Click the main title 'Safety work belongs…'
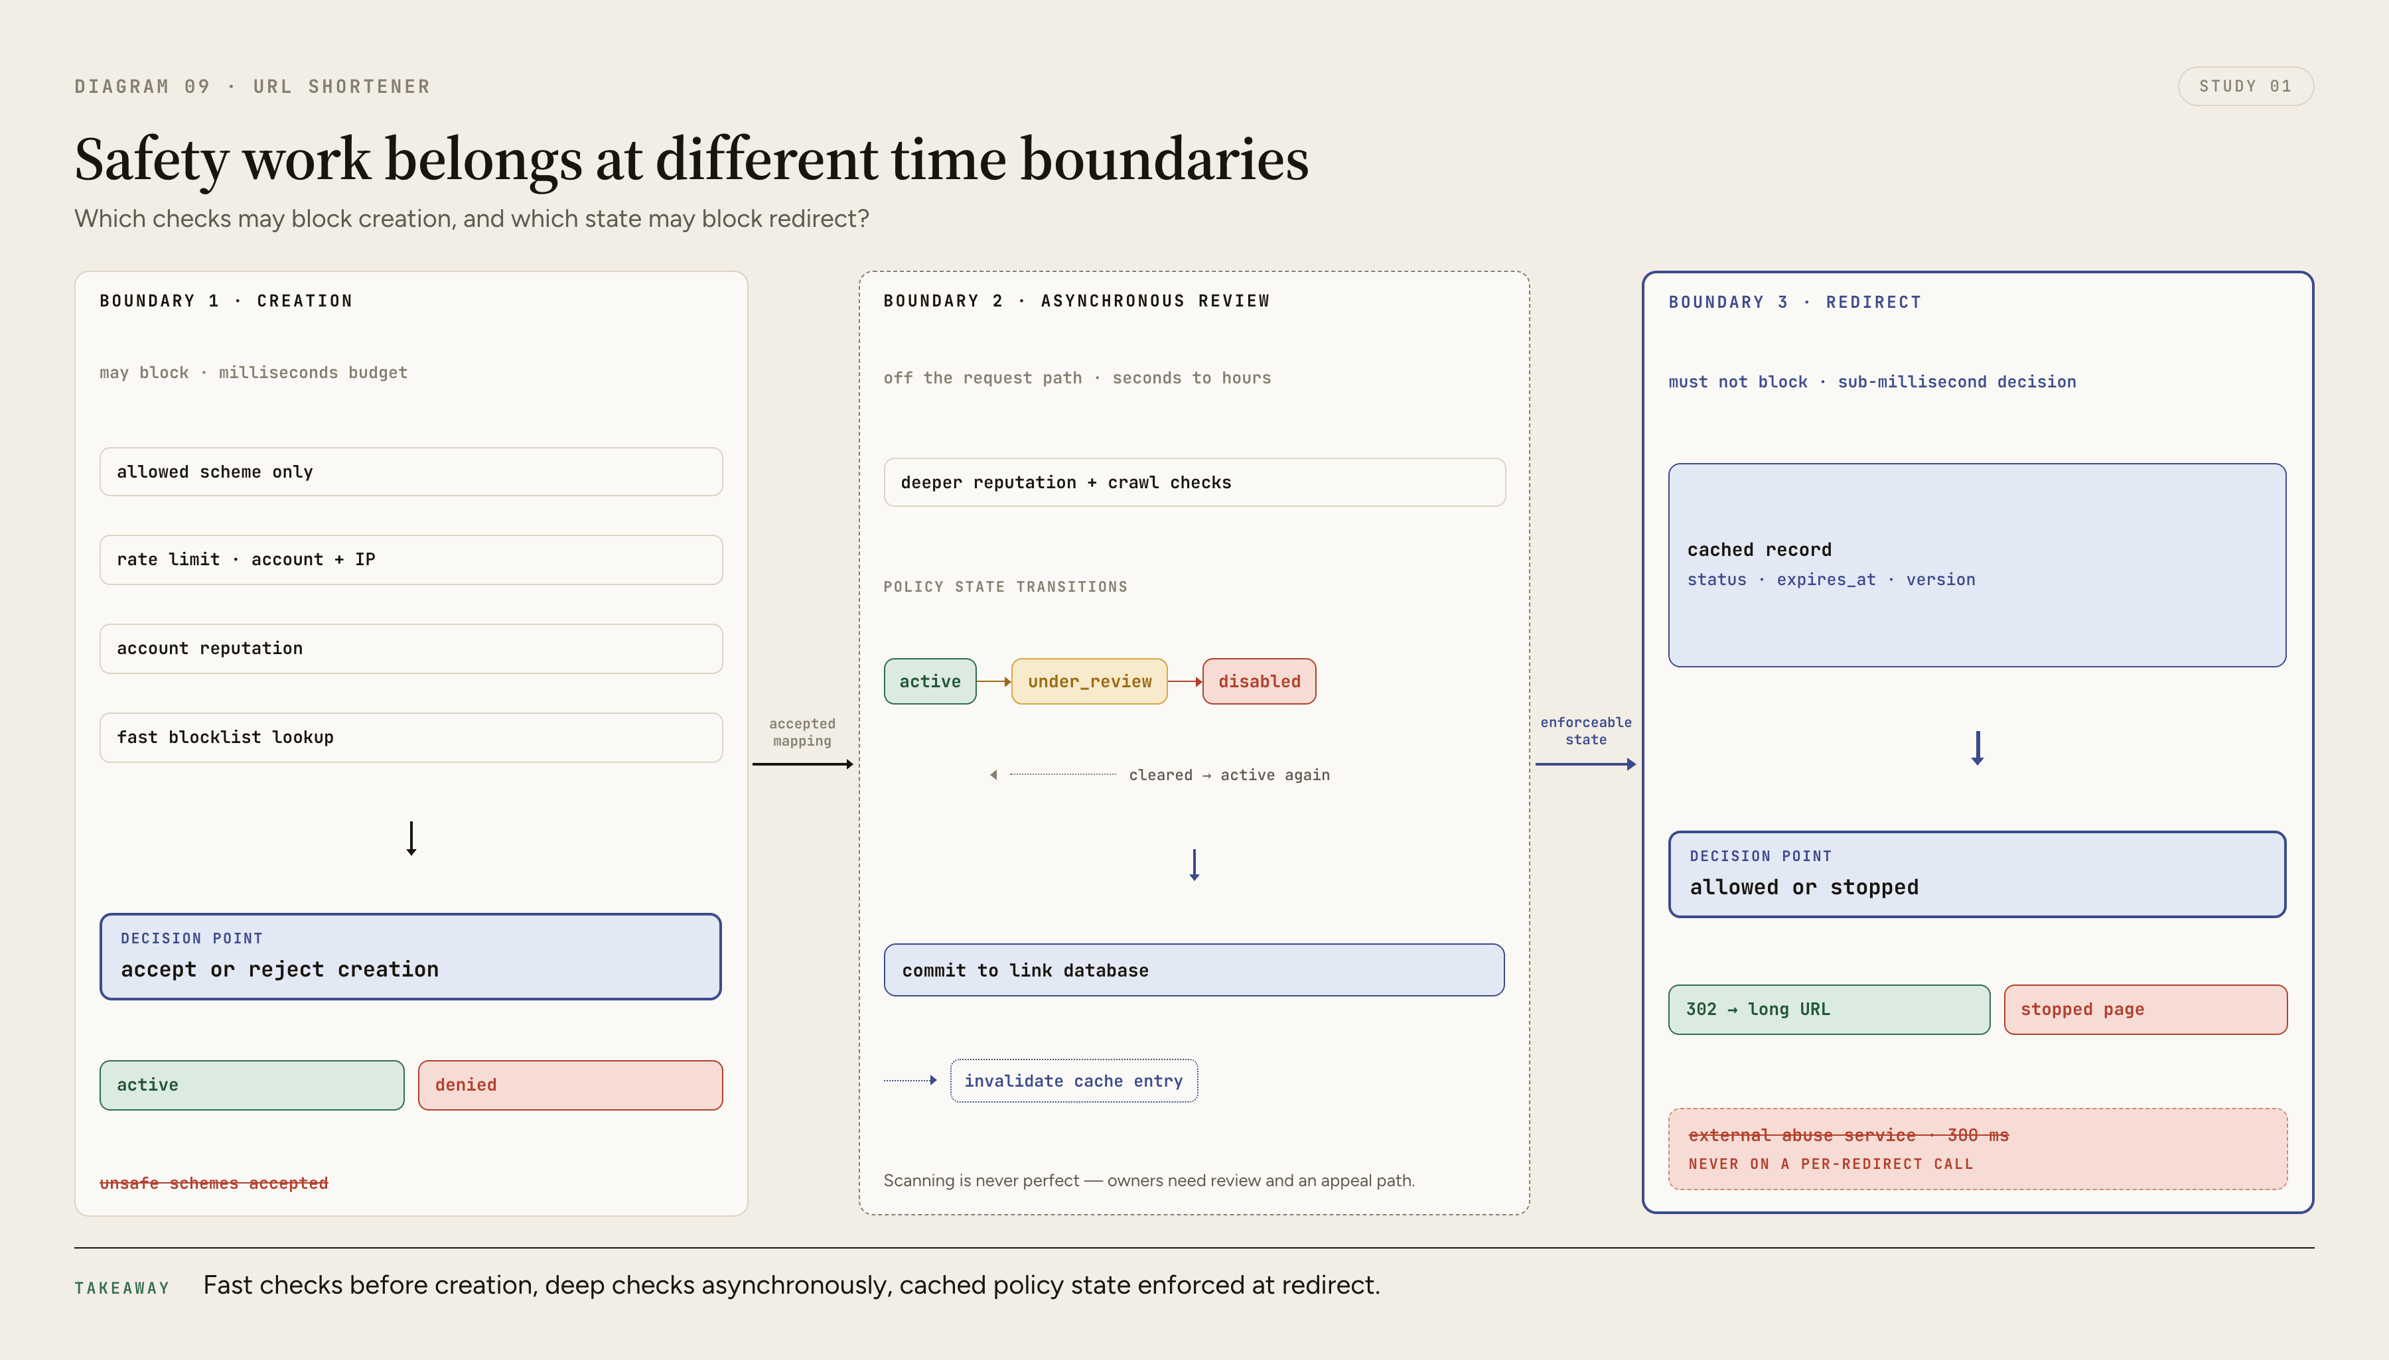Viewport: 2389px width, 1360px height. pos(691,159)
